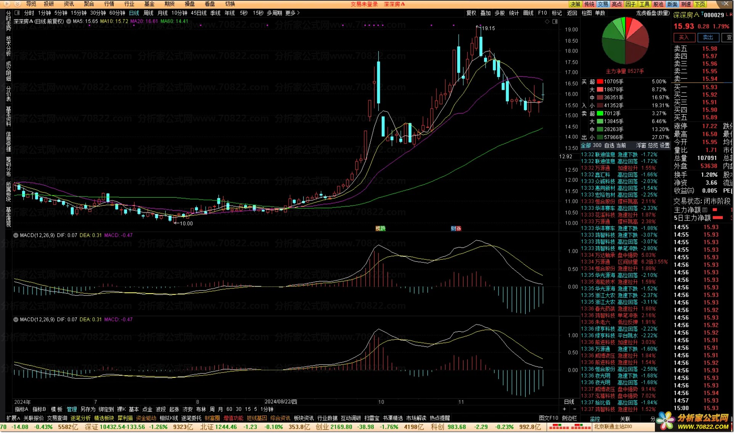The image size is (735, 433).
Task: Click the 买入 buy button
Action: [685, 37]
